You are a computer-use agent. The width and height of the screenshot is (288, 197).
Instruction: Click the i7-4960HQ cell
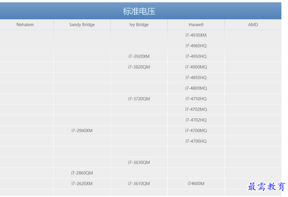tap(196, 46)
